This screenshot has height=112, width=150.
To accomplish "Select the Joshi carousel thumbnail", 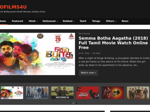I will pos(88,93).
